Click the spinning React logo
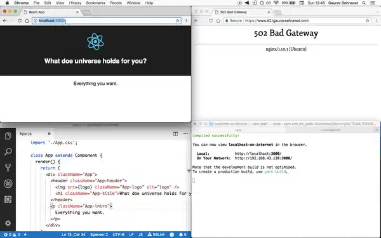This screenshot has width=381, height=238. [x=95, y=42]
